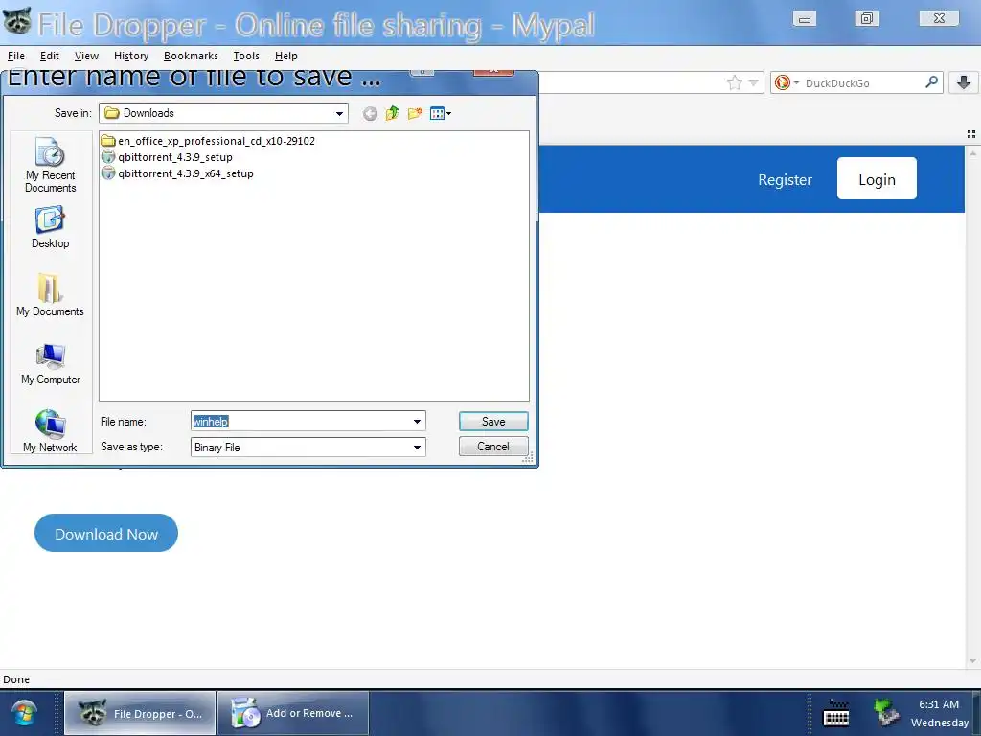
Task: Switch to File Dropper taskbar button
Action: click(x=140, y=713)
